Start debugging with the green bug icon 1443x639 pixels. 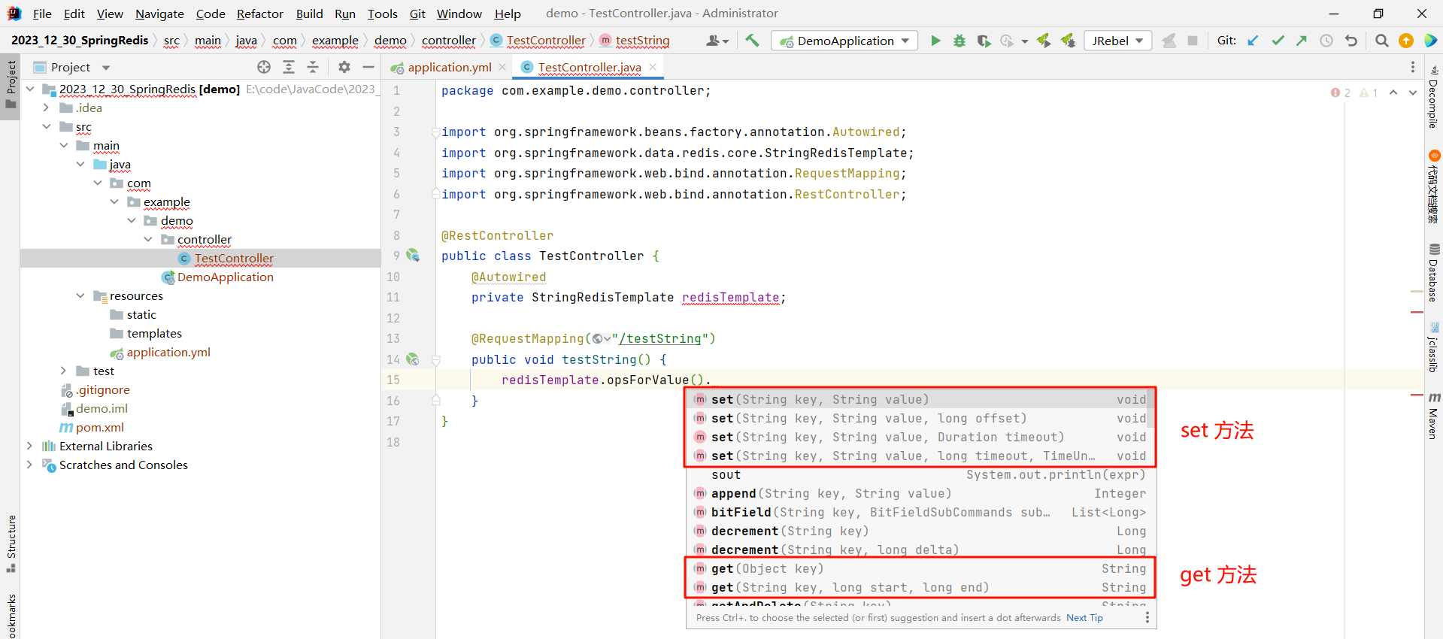(959, 41)
